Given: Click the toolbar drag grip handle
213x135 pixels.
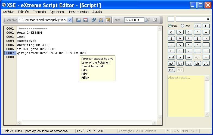Looking at the screenshot, I should [x=5, y=20].
